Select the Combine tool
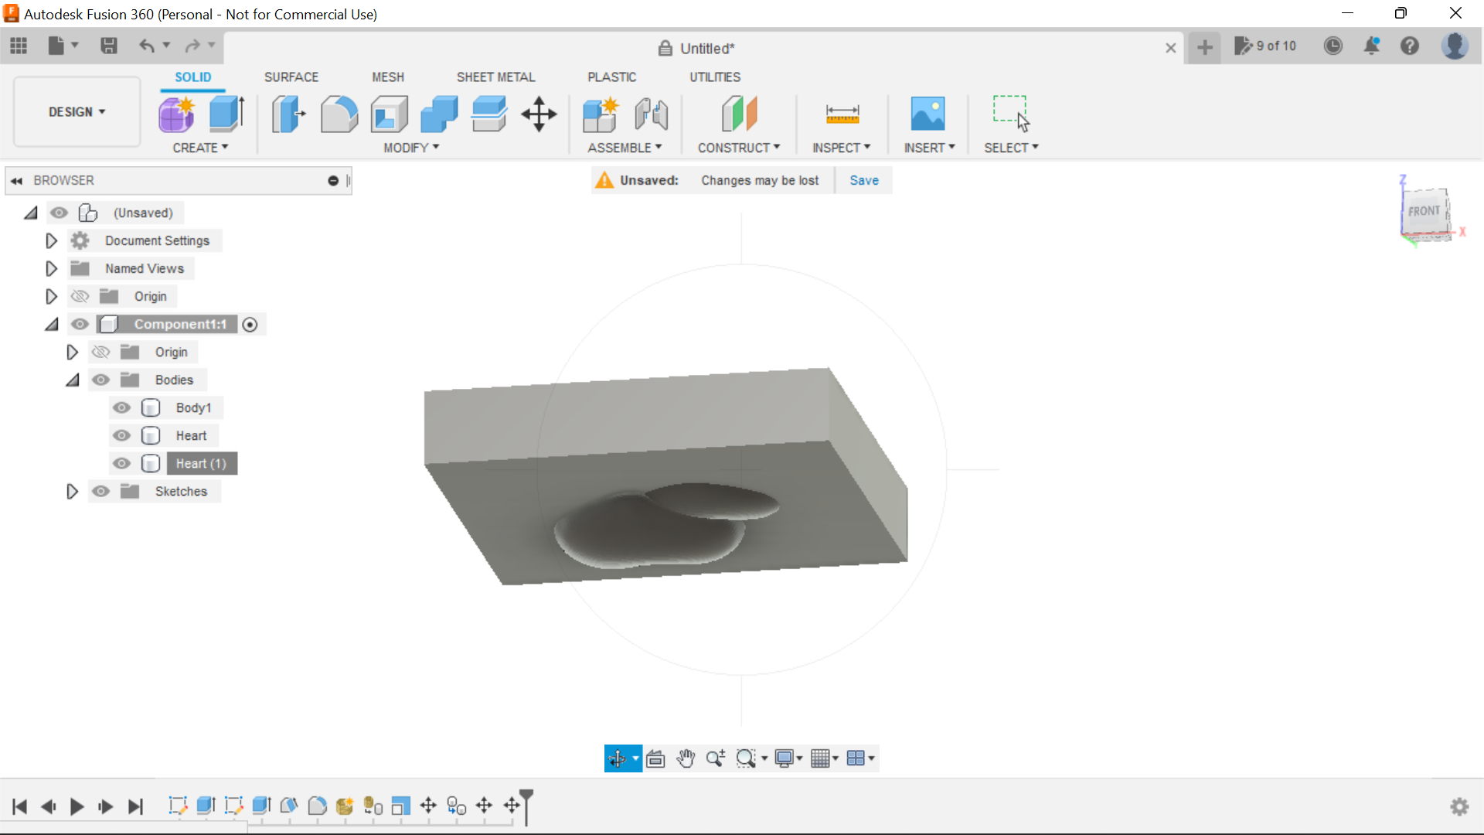The width and height of the screenshot is (1484, 835). coord(441,113)
